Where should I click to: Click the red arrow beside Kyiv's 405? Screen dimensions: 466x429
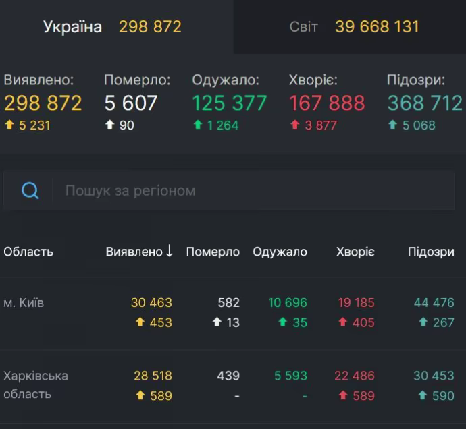[x=342, y=322]
